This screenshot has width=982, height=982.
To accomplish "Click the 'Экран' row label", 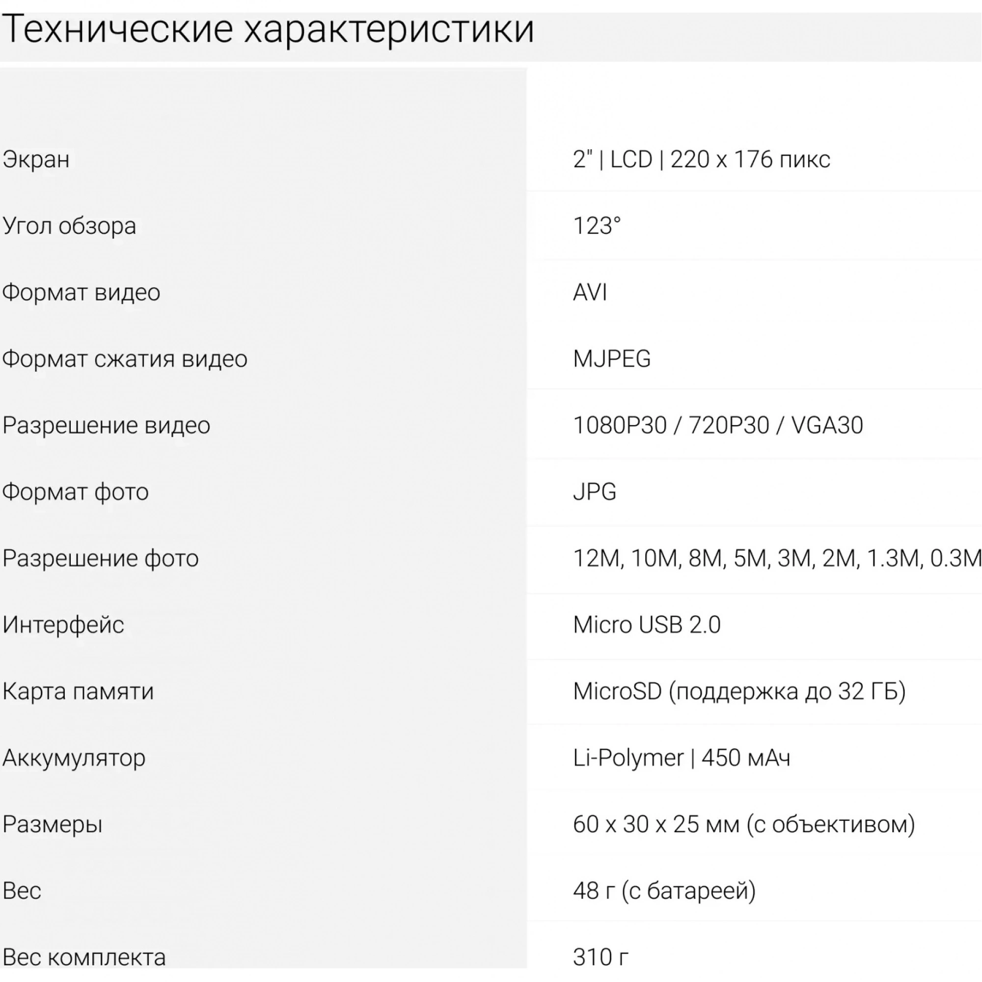I will click(x=36, y=160).
